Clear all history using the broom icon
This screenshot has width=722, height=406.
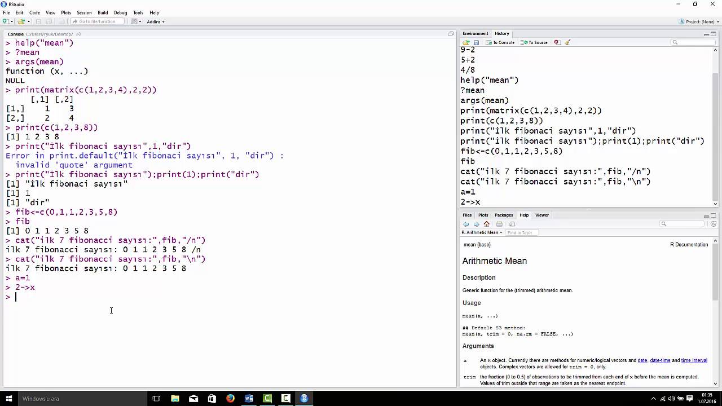tap(567, 42)
